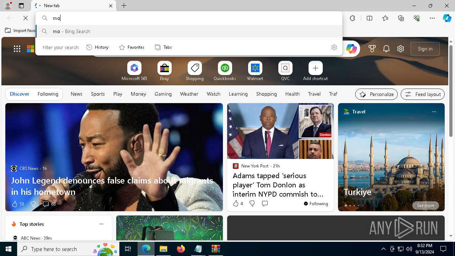Open the Copilot sidebar icon
The height and width of the screenshot is (256, 455).
point(447,18)
